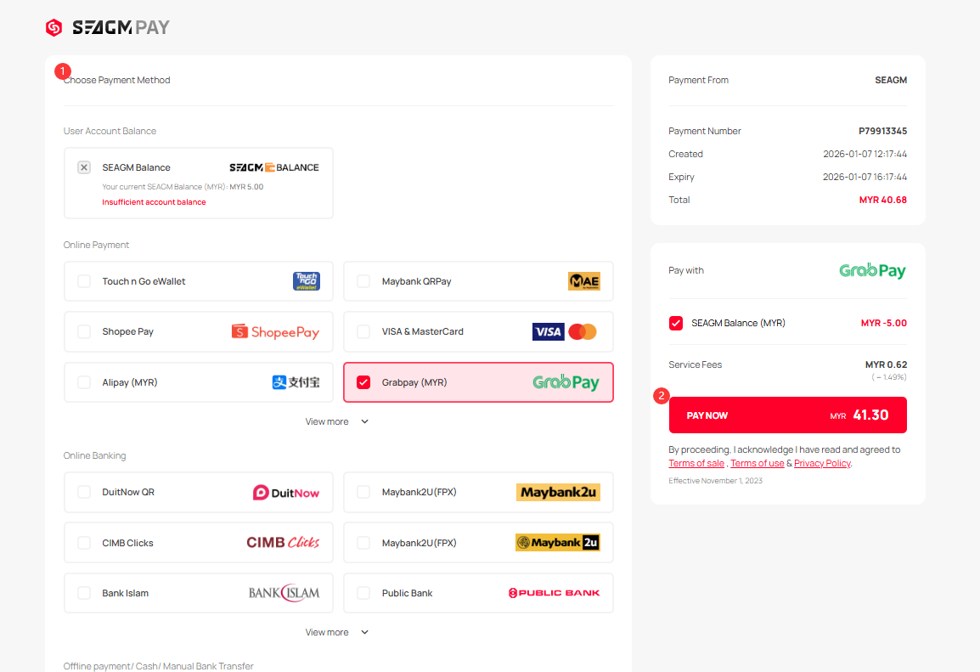This screenshot has width=980, height=672.
Task: Expand View more under Online Banking
Action: tap(337, 632)
